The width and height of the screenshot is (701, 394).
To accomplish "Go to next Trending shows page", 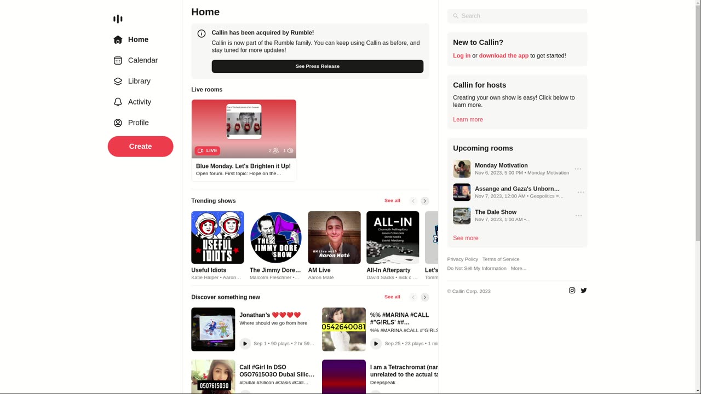I will pos(425,201).
